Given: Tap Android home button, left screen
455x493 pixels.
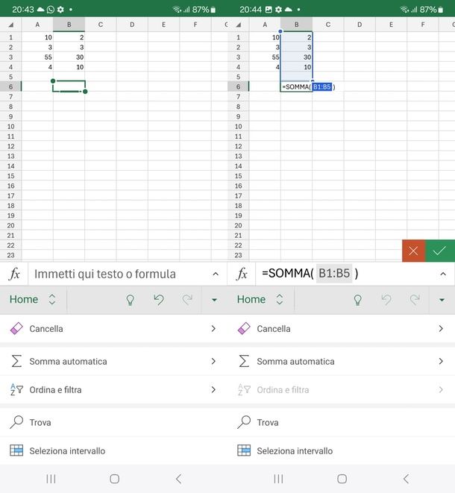Looking at the screenshot, I should point(114,479).
